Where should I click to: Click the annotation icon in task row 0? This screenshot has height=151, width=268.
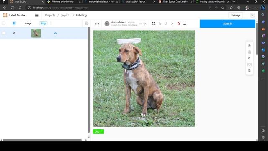(x=55, y=33)
